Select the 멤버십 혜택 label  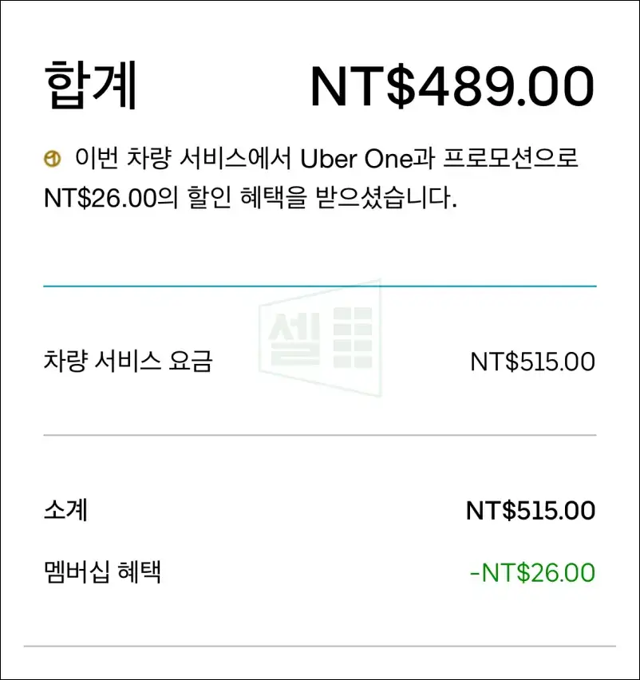(102, 572)
